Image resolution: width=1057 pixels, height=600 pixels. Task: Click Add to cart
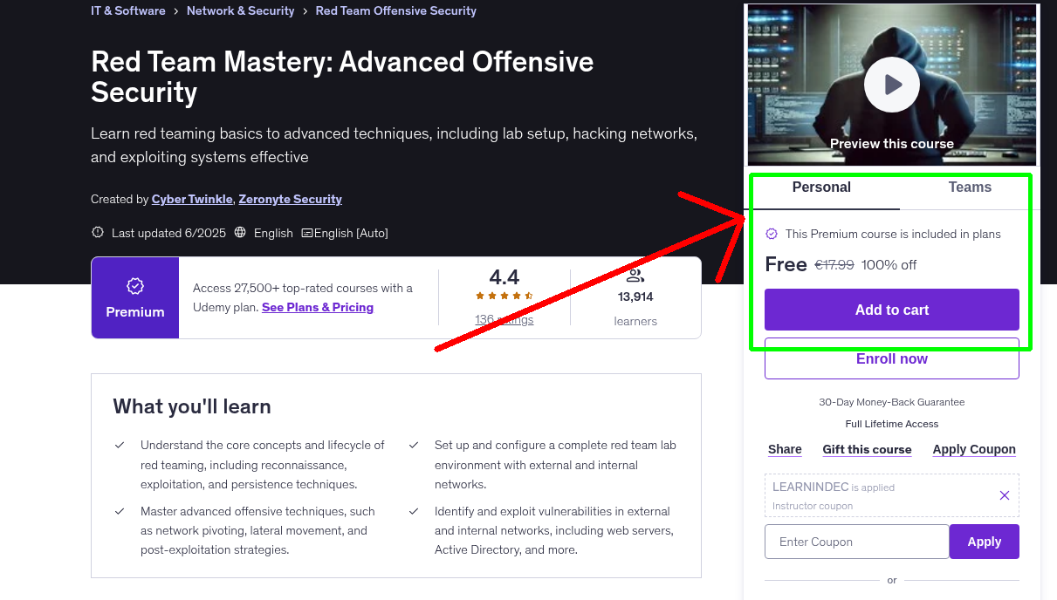tap(891, 310)
